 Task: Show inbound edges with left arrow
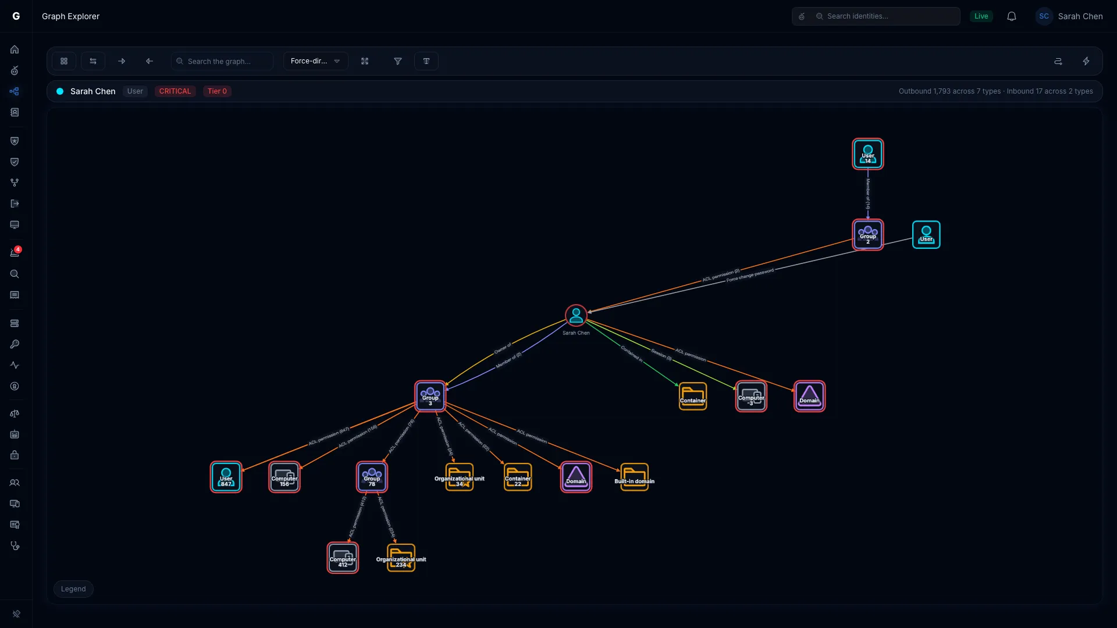(x=150, y=61)
